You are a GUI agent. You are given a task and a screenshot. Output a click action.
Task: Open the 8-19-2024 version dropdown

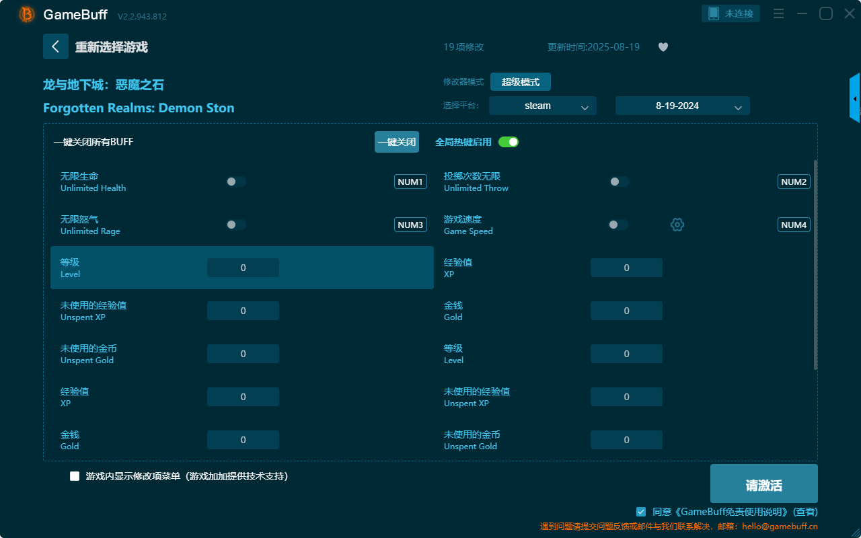pos(683,106)
